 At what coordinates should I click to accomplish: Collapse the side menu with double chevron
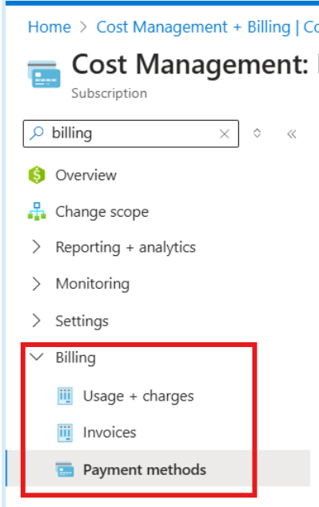[292, 134]
